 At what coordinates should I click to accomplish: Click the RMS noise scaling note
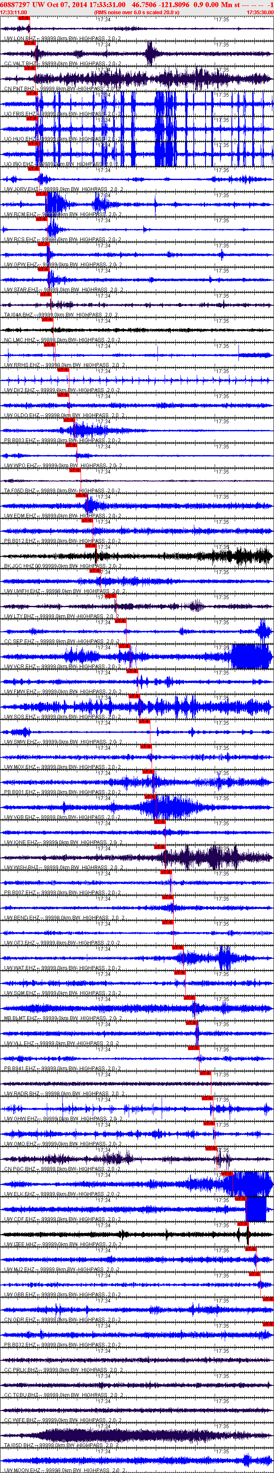coord(137,12)
